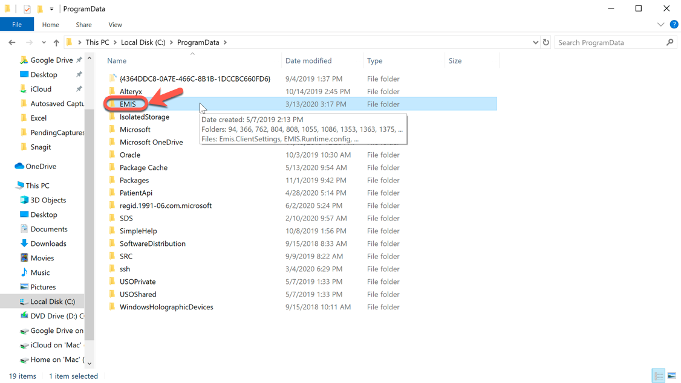Viewport: 681px width, 383px height.
Task: Select the Package Cache folder
Action: click(143, 167)
